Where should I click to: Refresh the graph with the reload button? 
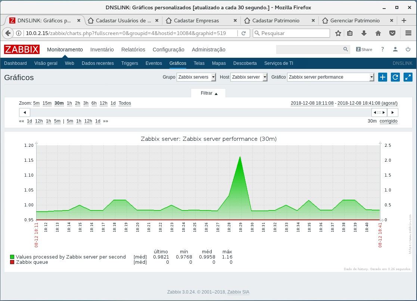[395, 77]
